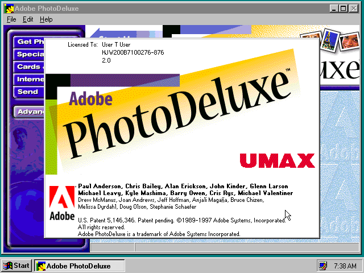Open the Internet sidebar button
Image resolution: width=364 pixels, height=273 pixels.
pyautogui.click(x=29, y=79)
